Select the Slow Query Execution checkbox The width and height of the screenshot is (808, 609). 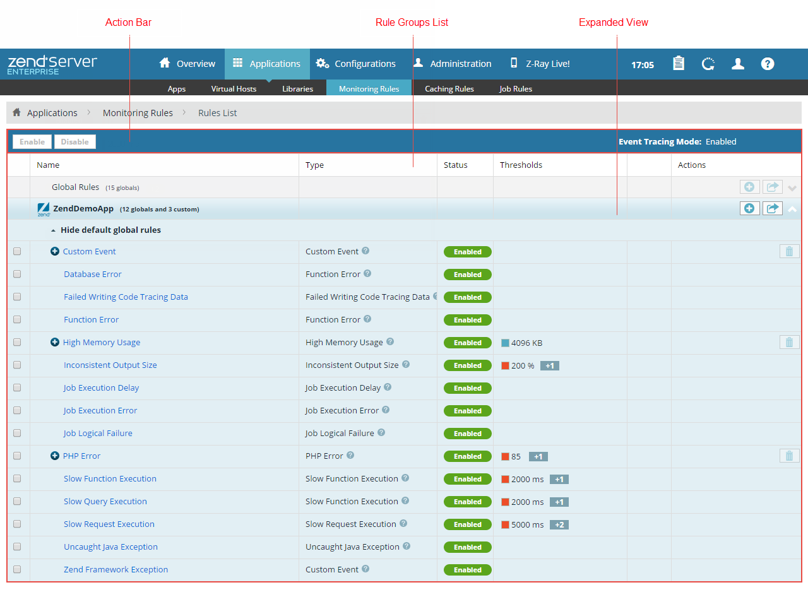[x=17, y=501]
